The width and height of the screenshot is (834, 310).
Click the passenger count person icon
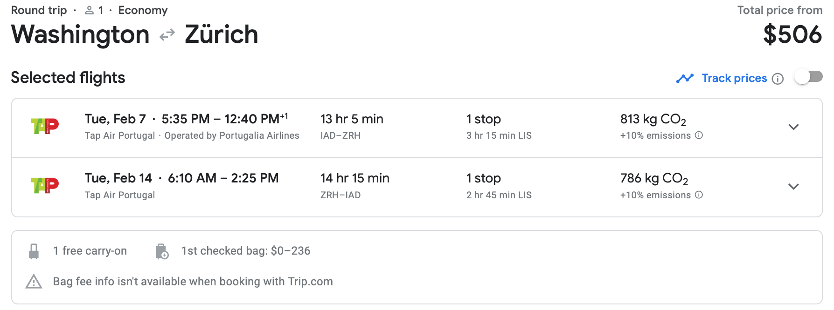89,10
